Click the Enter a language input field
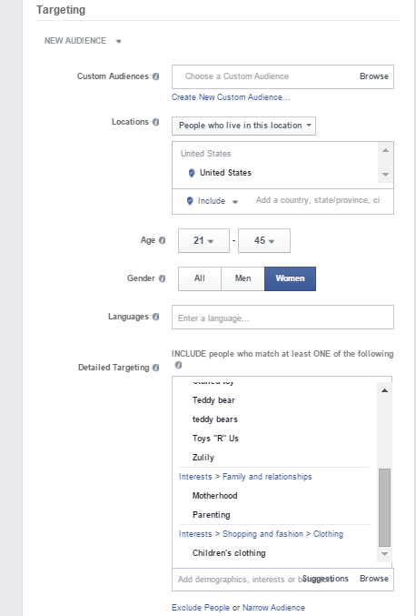Screen dimensions: 416x616 (282, 317)
